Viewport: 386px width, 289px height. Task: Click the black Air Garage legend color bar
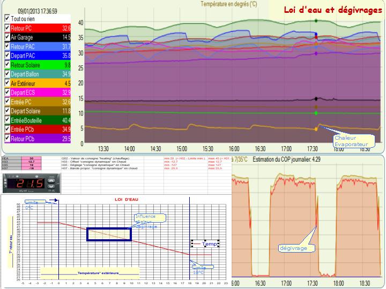40,37
